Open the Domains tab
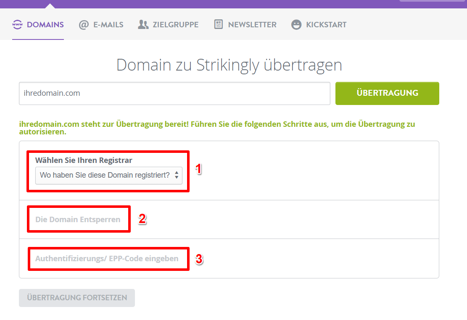Viewport: 467px width, 320px height. pos(38,24)
